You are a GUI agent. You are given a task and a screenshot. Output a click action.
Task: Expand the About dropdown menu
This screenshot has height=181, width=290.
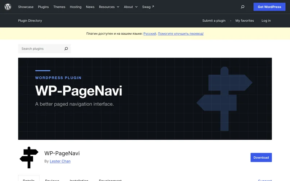[130, 7]
